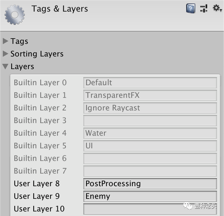
Task: Click the Tags & Layers title text
Action: [x=59, y=9]
